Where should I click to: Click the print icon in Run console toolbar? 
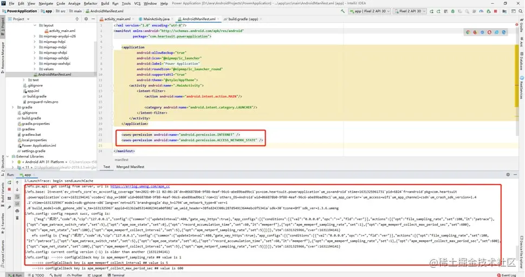pyautogui.click(x=17, y=211)
